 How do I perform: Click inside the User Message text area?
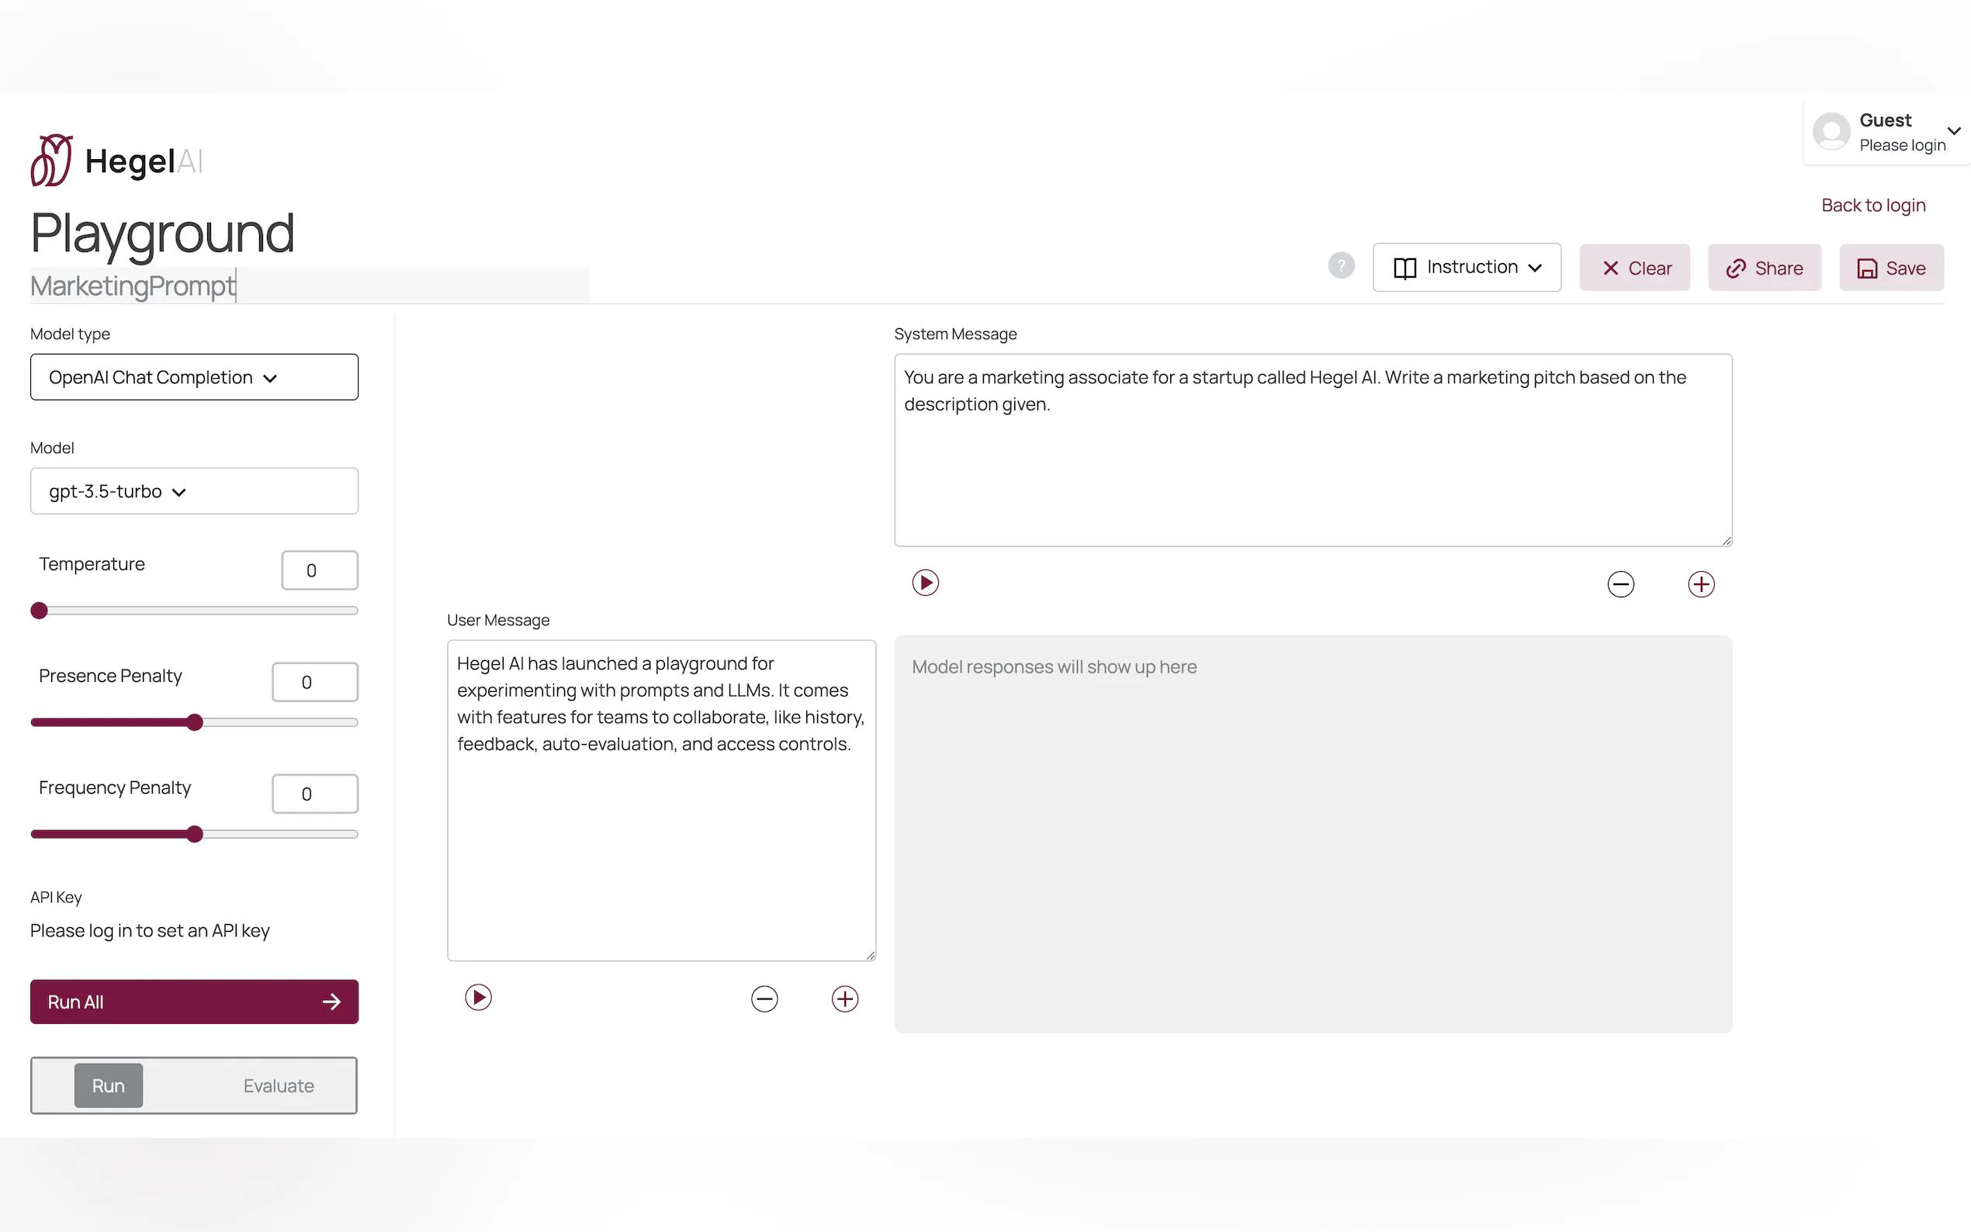click(x=662, y=800)
